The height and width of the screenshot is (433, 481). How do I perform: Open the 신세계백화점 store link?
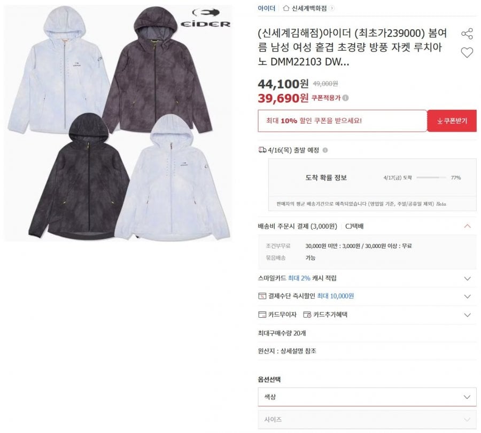click(x=309, y=8)
